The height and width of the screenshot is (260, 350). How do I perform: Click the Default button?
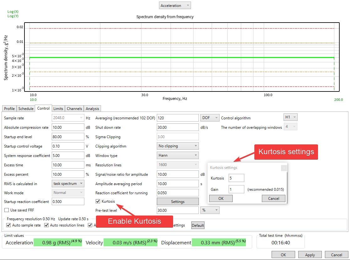tap(198, 226)
